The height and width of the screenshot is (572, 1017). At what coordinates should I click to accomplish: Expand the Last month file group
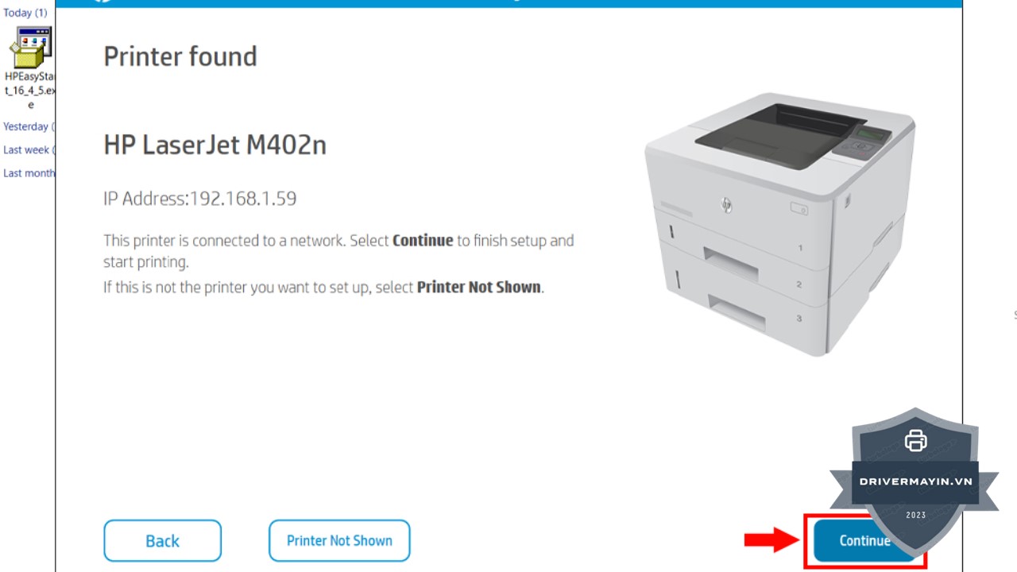29,172
